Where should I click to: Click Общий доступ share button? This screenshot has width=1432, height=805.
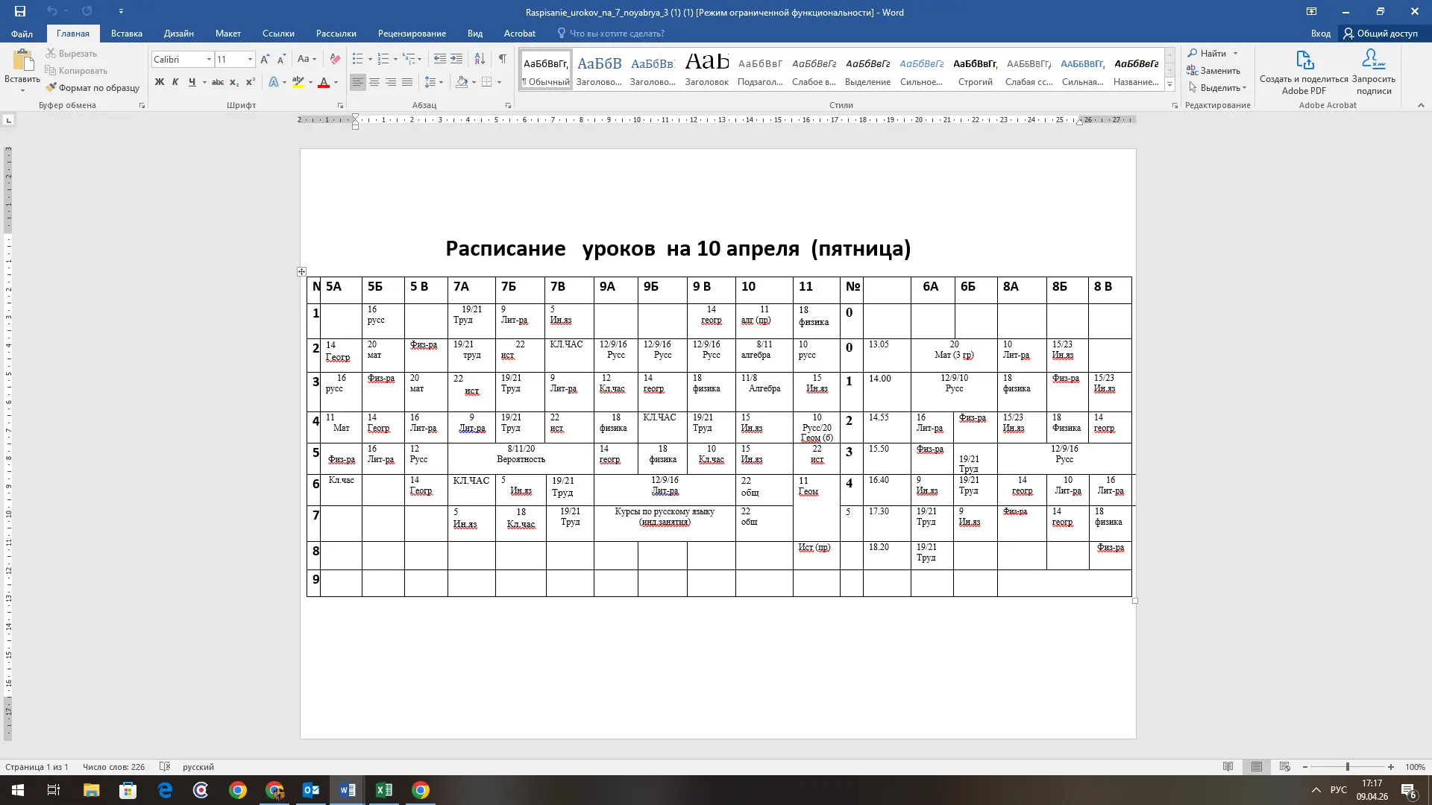(1380, 34)
